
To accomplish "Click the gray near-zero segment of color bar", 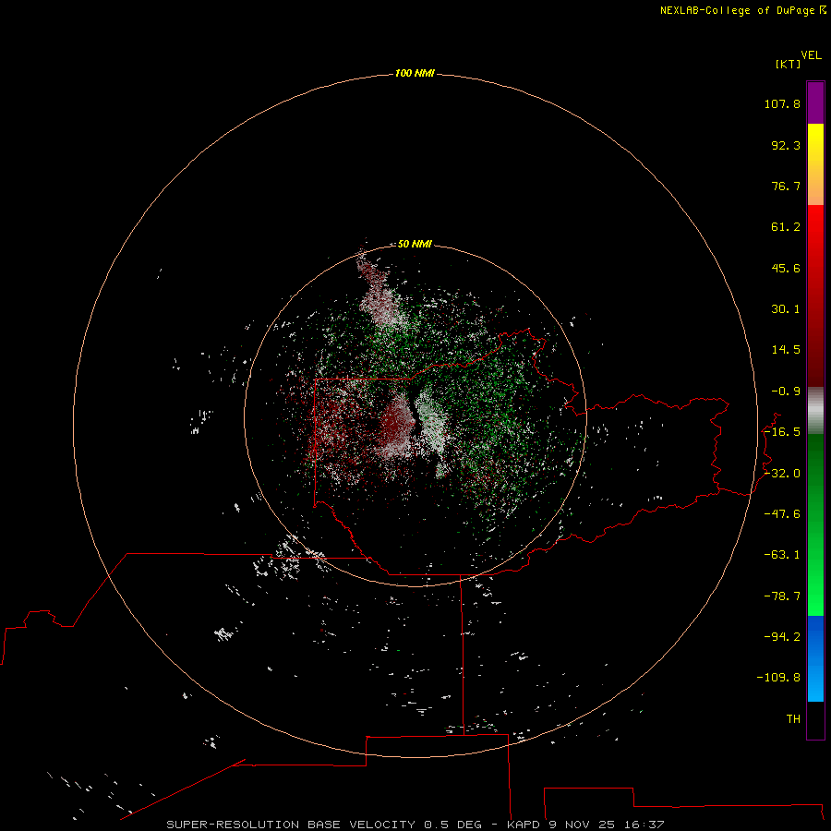I will pyautogui.click(x=815, y=411).
